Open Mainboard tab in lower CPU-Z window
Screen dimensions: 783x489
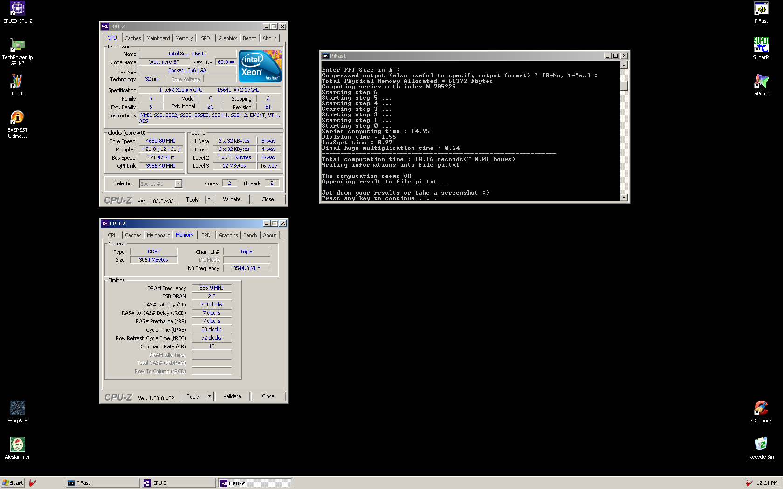tap(158, 235)
